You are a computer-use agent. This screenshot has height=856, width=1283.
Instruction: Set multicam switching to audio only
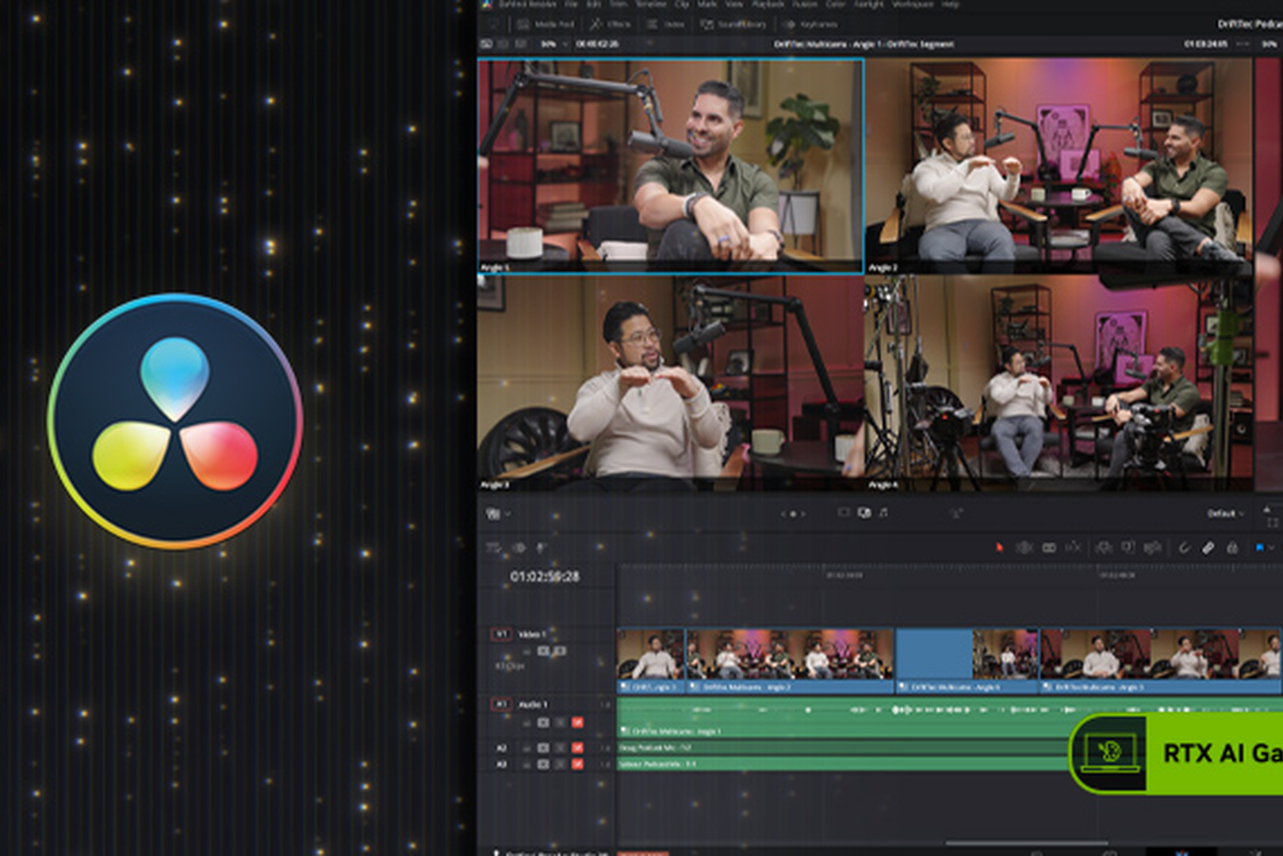click(x=883, y=513)
